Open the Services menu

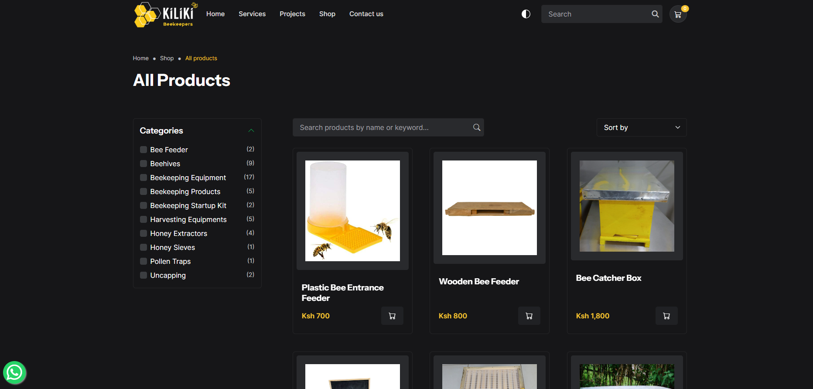(x=252, y=14)
